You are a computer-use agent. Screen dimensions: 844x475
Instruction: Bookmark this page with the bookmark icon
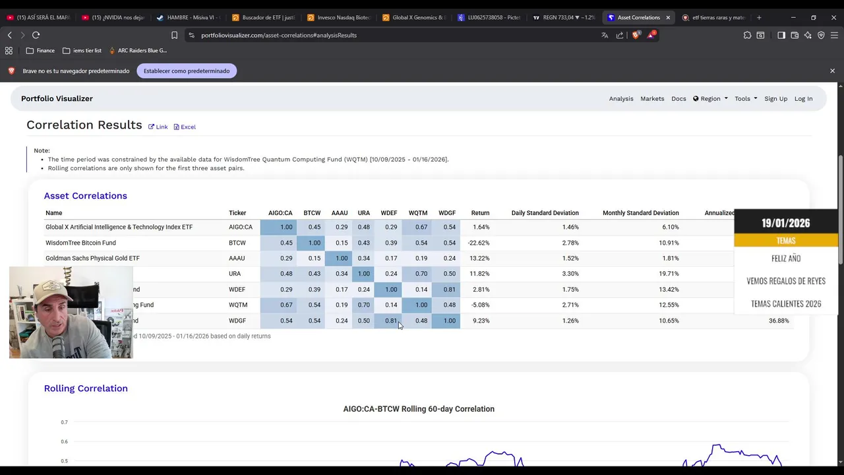click(174, 35)
